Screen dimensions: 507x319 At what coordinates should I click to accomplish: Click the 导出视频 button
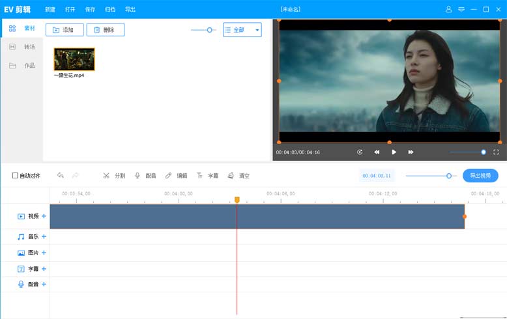(480, 176)
